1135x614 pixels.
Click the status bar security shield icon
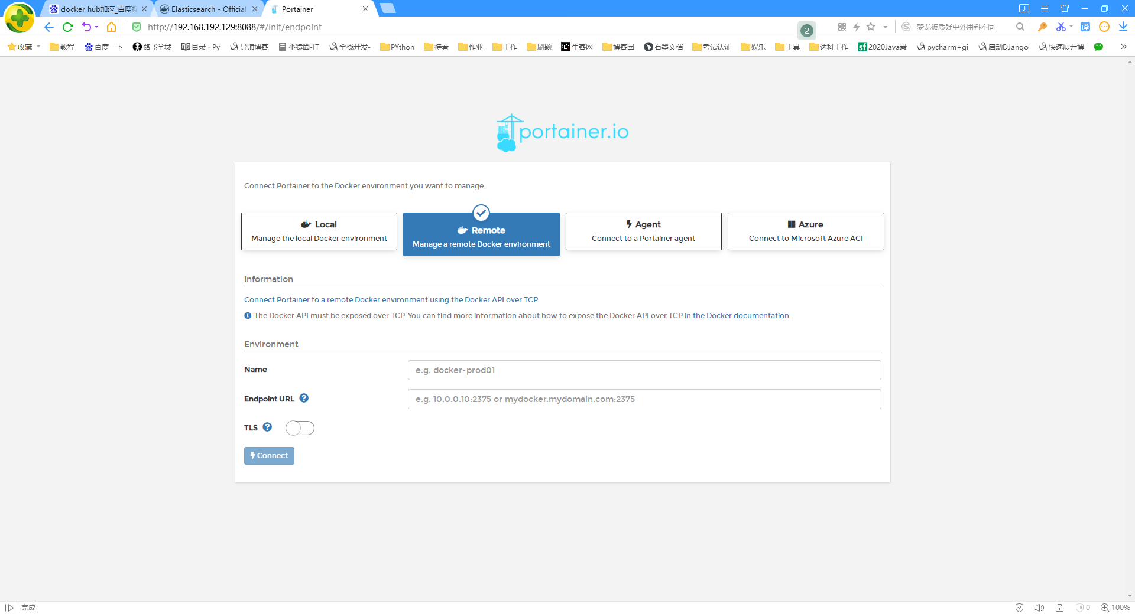tap(1019, 608)
